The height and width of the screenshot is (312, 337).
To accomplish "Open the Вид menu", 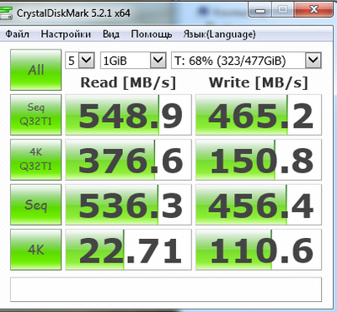I will point(111,34).
